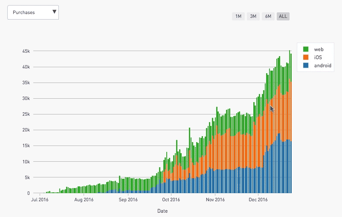The height and width of the screenshot is (217, 342).
Task: Toggle the android blue legend swatch
Action: coord(306,65)
